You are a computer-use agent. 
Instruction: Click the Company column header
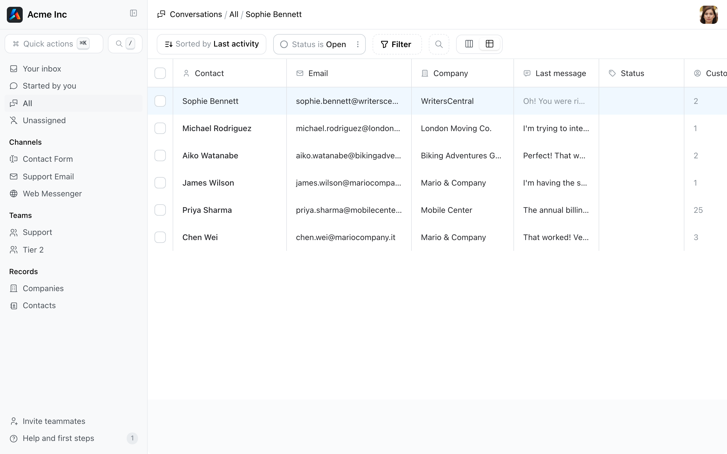coord(462,73)
